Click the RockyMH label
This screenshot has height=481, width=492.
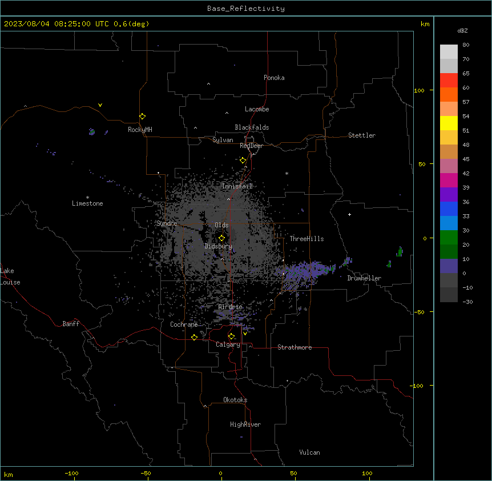140,130
